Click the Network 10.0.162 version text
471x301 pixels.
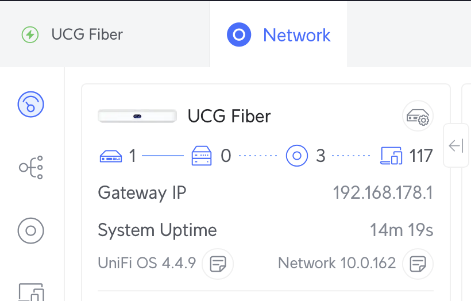[337, 264]
